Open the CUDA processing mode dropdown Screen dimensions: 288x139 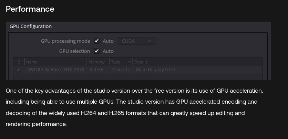(x=136, y=41)
